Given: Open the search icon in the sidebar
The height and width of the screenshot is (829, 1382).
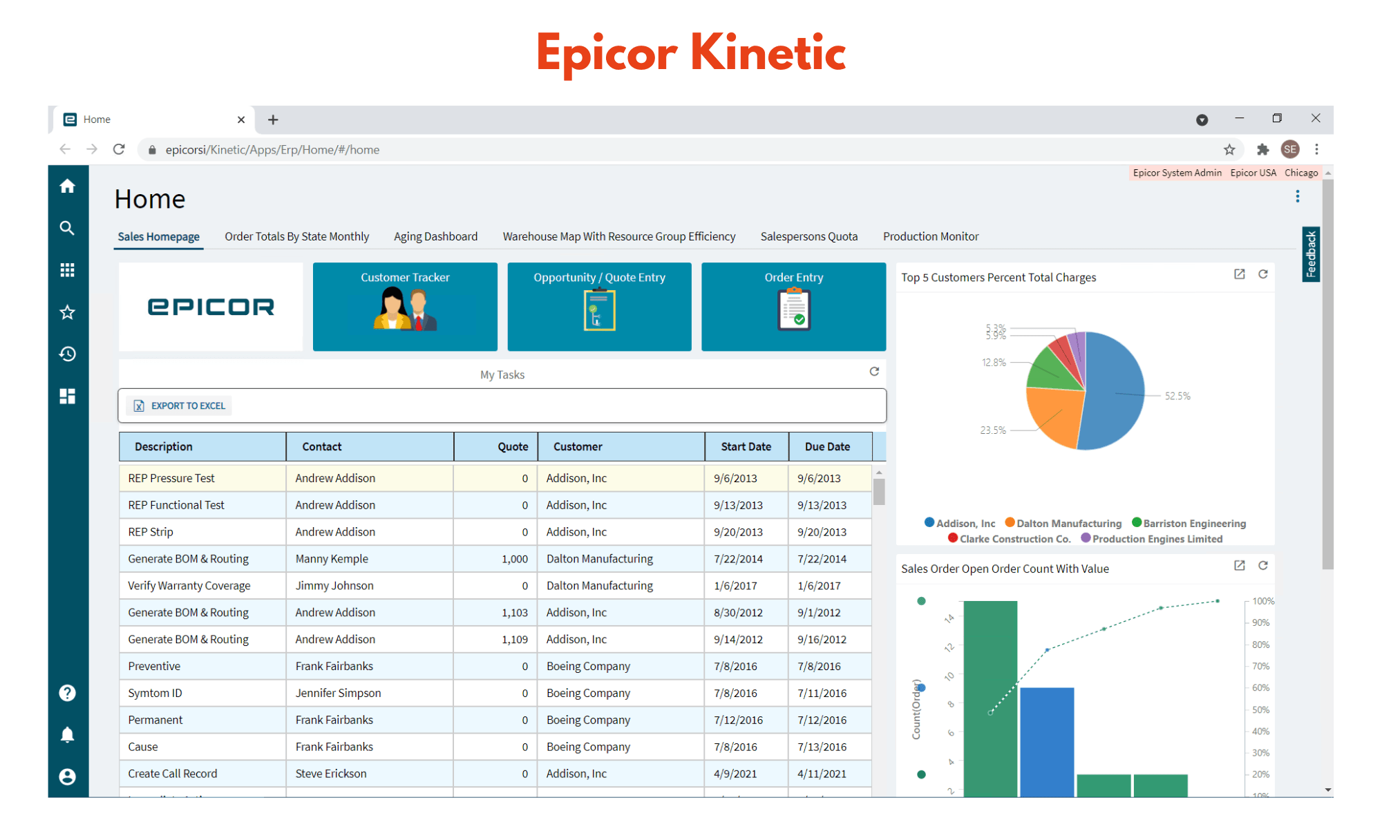Looking at the screenshot, I should click(x=67, y=228).
